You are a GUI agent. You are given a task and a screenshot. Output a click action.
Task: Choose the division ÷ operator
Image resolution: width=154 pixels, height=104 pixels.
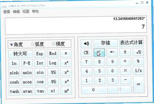click(125, 61)
